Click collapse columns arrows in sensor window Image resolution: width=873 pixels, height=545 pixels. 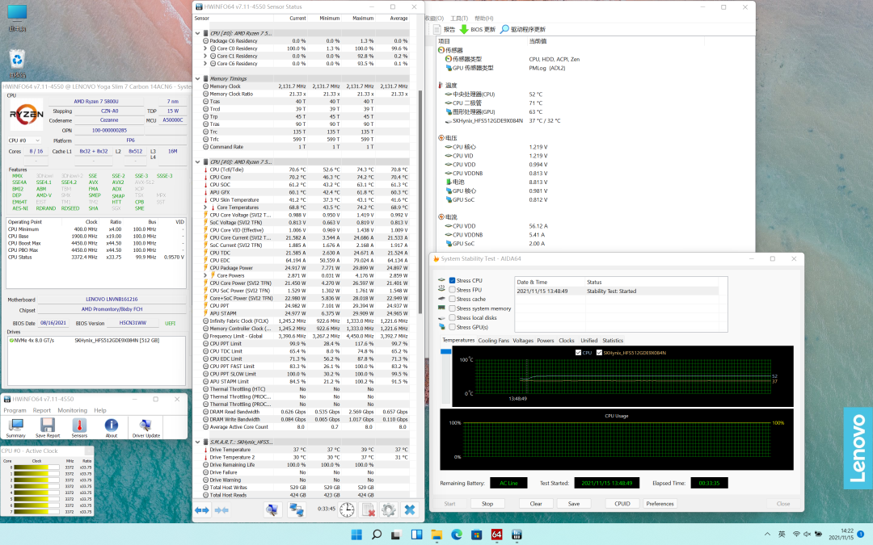click(x=221, y=510)
